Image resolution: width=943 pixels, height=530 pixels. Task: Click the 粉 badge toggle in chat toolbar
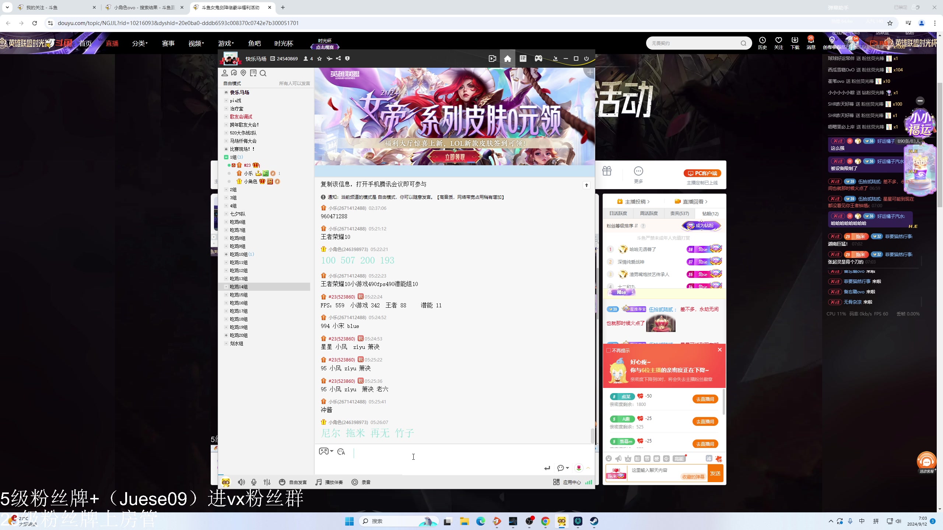pos(638,459)
